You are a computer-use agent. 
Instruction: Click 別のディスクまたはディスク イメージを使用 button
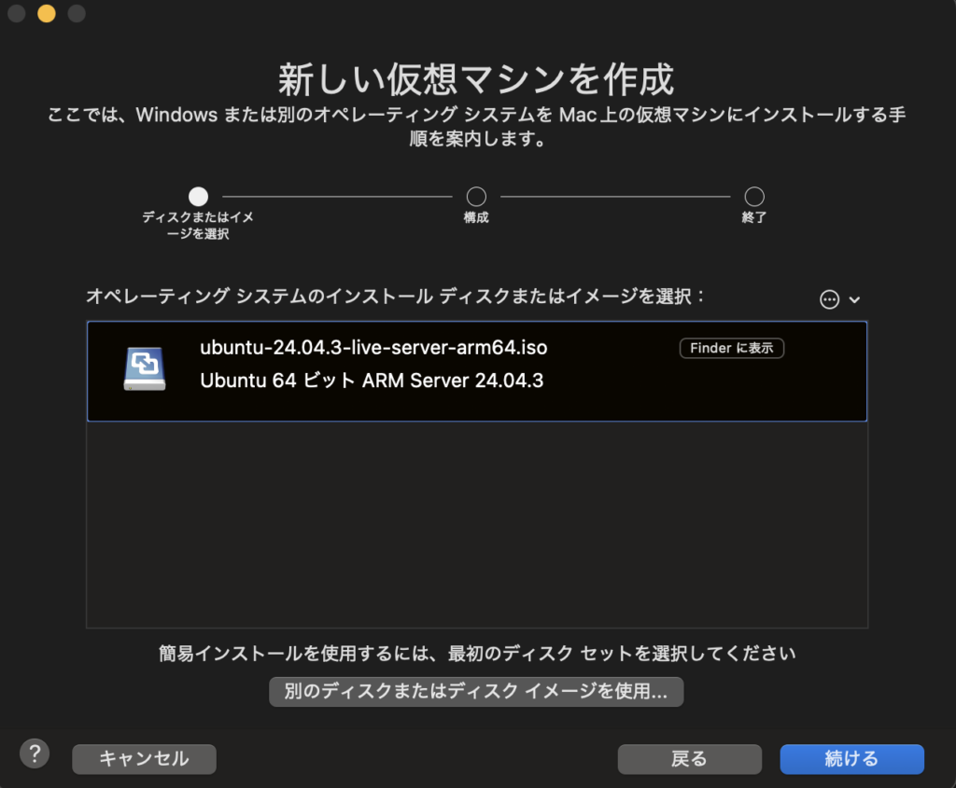pyautogui.click(x=476, y=692)
